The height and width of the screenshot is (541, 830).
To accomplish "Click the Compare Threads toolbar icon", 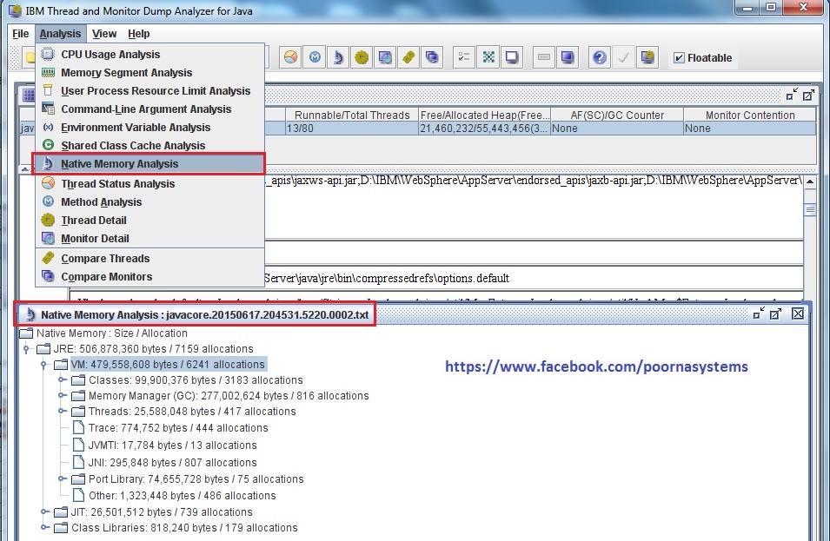I will (408, 57).
